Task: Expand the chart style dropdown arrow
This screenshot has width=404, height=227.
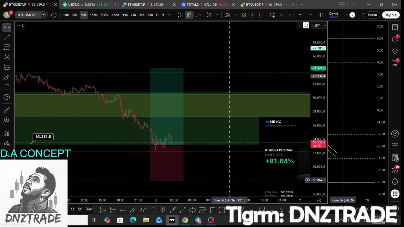Action: coord(217,15)
